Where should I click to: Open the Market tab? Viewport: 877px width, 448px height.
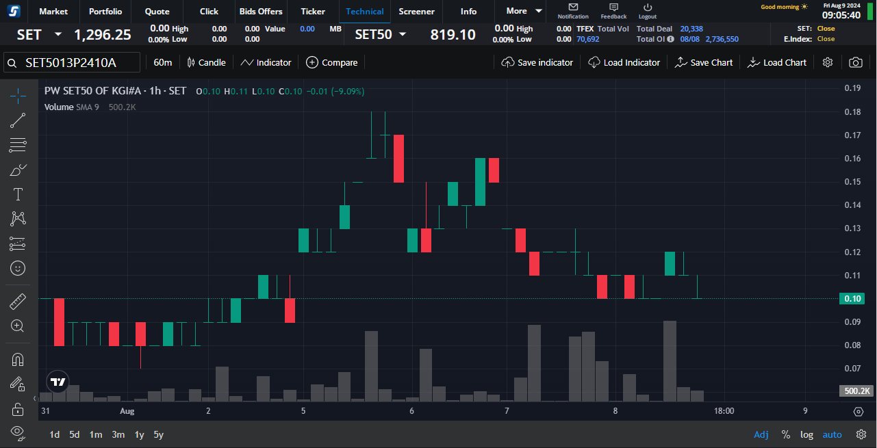tap(53, 11)
